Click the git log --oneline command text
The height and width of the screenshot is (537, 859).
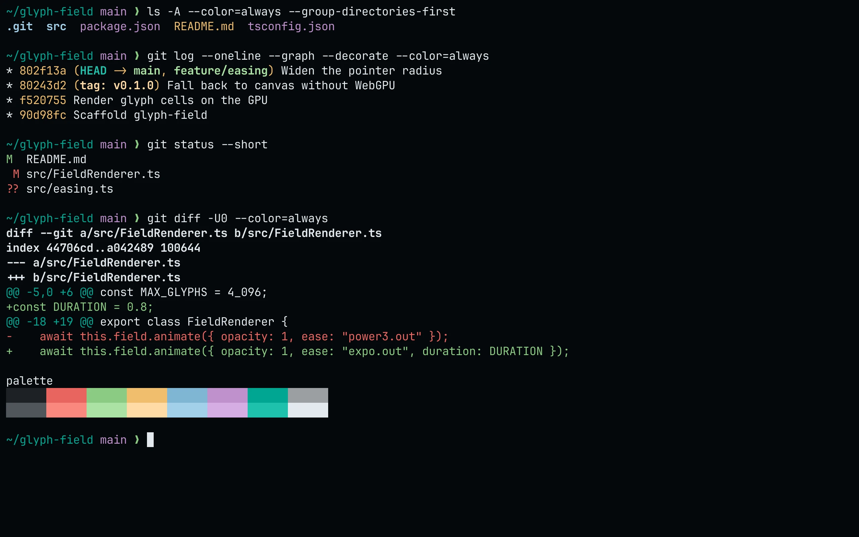click(318, 56)
